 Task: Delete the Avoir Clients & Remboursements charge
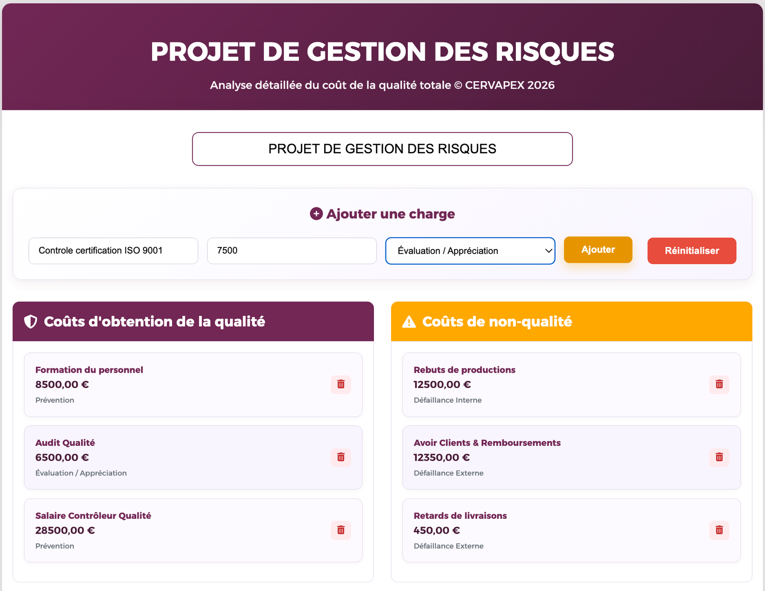click(719, 457)
